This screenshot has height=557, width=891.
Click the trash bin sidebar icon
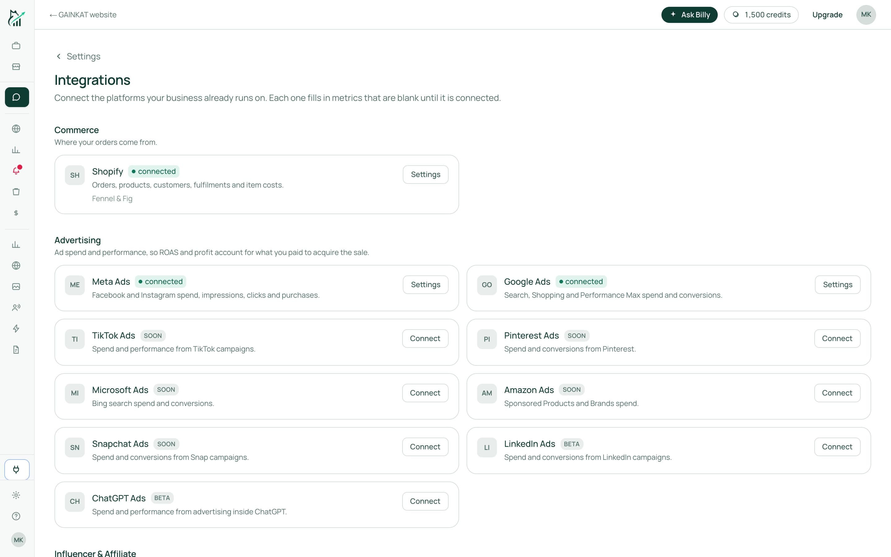pyautogui.click(x=16, y=192)
